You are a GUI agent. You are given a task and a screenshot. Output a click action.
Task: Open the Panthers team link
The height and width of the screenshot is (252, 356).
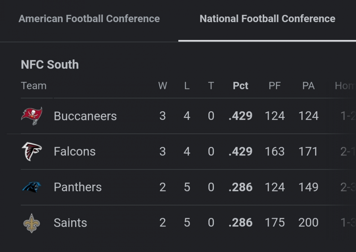tap(78, 187)
